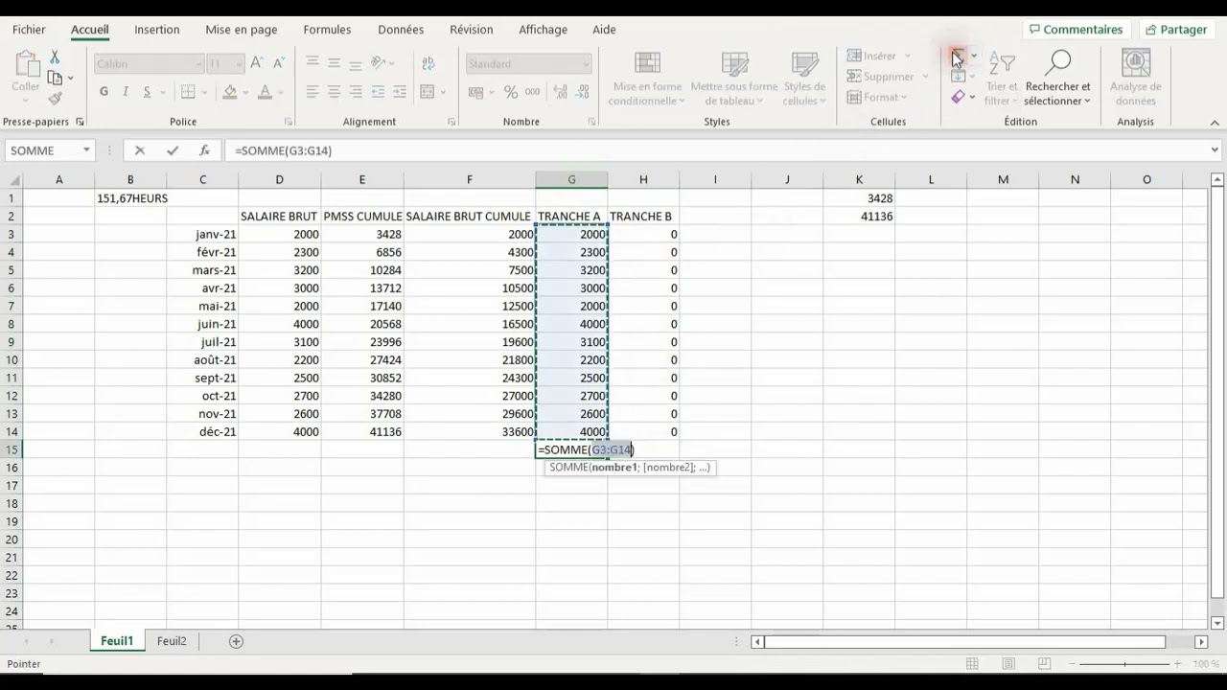Cancel the formula with the X icon
This screenshot has height=690, width=1227.
[x=140, y=150]
